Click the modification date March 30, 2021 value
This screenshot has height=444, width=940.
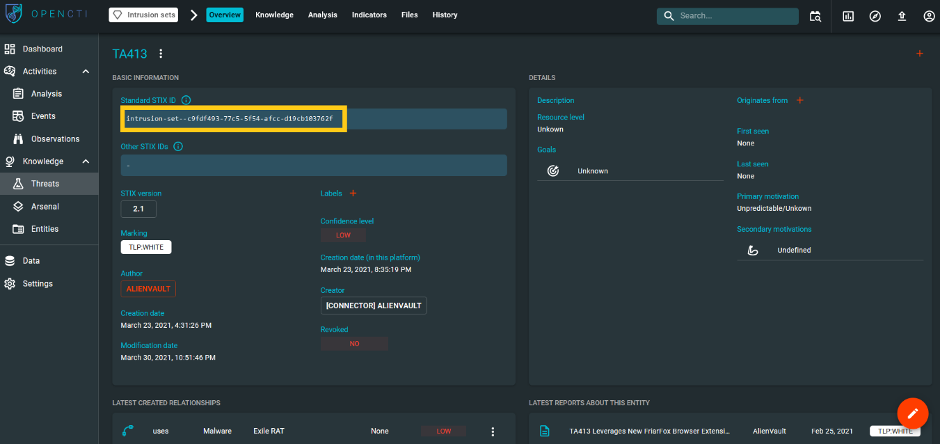point(168,357)
